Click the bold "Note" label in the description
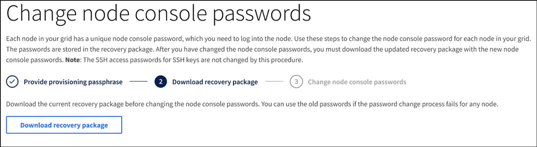 click(73, 60)
